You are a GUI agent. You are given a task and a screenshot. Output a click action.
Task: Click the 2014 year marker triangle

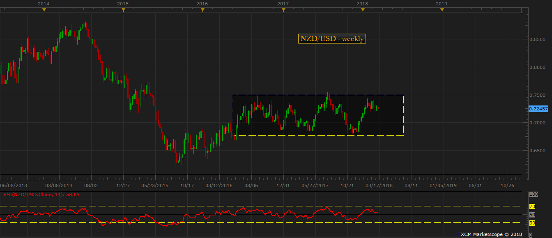[44, 10]
